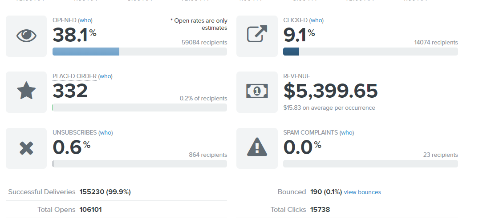This screenshot has width=483, height=219.
Task: Show who filed Spam Complaints
Action: pos(347,132)
